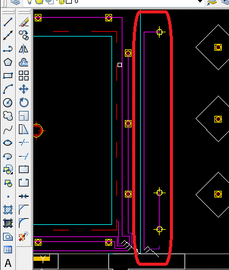This screenshot has width=229, height=270.
Task: Activate the Mirror modify tool
Action: point(24,49)
